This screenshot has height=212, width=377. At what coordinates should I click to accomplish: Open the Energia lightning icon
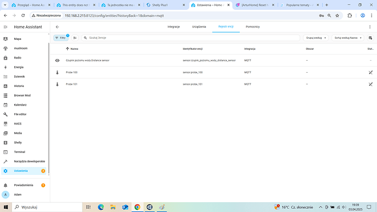tap(5, 67)
